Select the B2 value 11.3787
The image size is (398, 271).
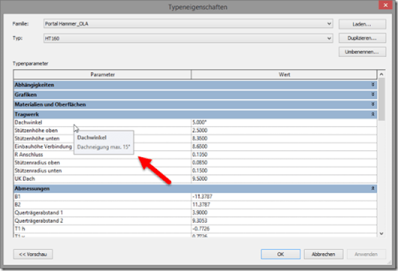pos(284,205)
